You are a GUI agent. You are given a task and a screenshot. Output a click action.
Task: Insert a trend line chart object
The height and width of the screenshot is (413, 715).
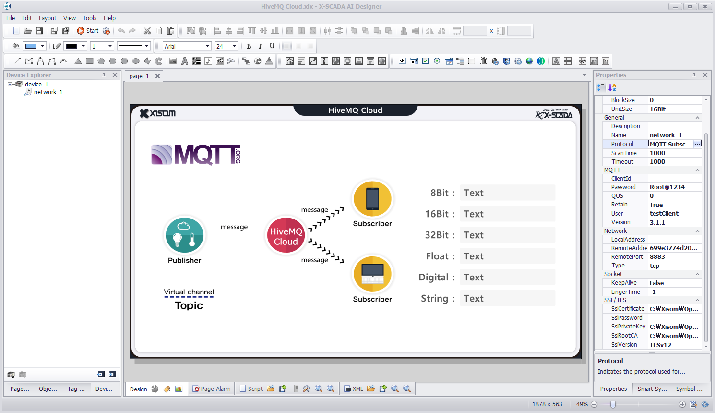tap(583, 61)
